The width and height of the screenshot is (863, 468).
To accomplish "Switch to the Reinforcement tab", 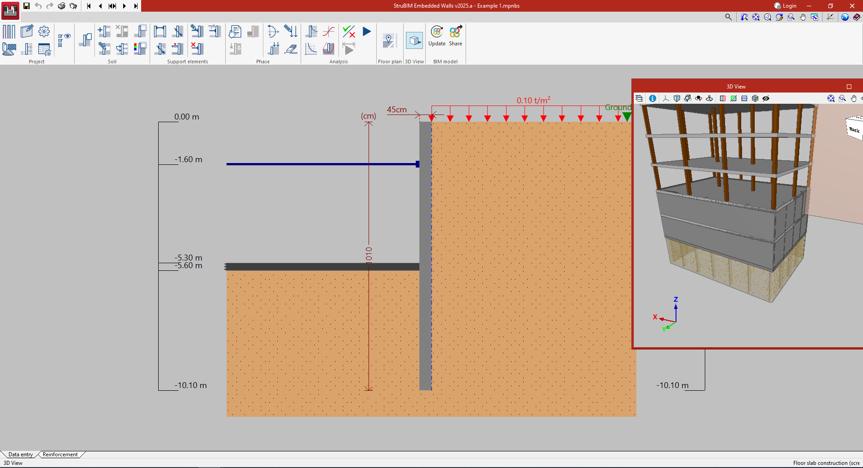I will 60,455.
